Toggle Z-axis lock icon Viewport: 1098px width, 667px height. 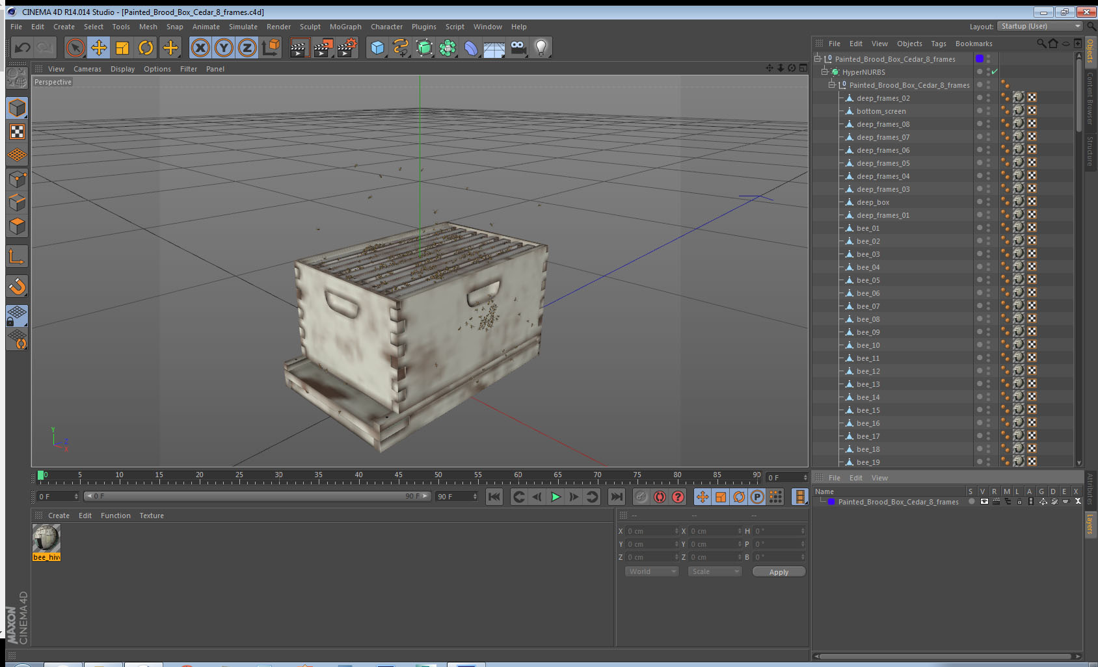(247, 47)
